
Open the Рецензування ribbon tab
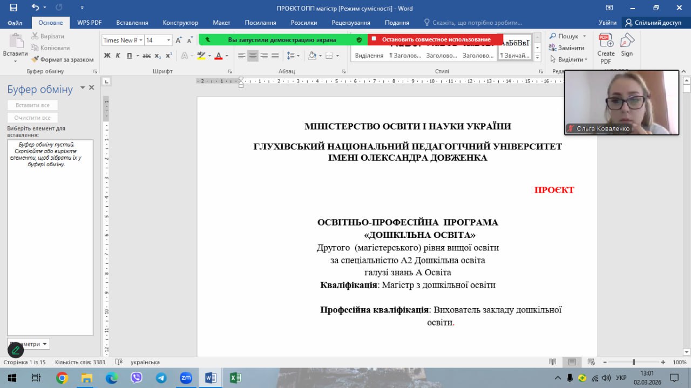pos(351,23)
